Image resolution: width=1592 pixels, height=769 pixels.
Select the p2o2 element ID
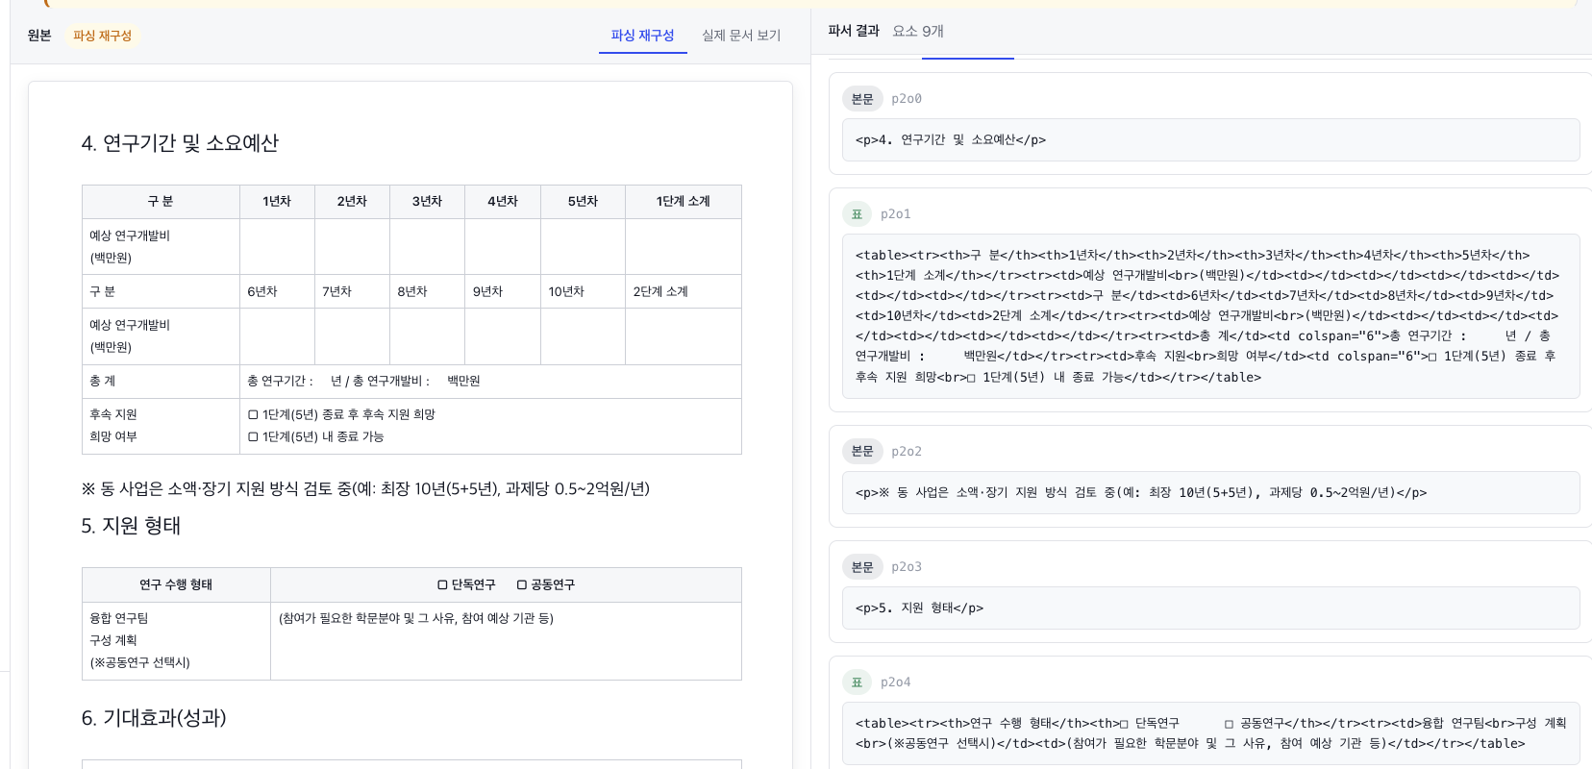tap(907, 452)
